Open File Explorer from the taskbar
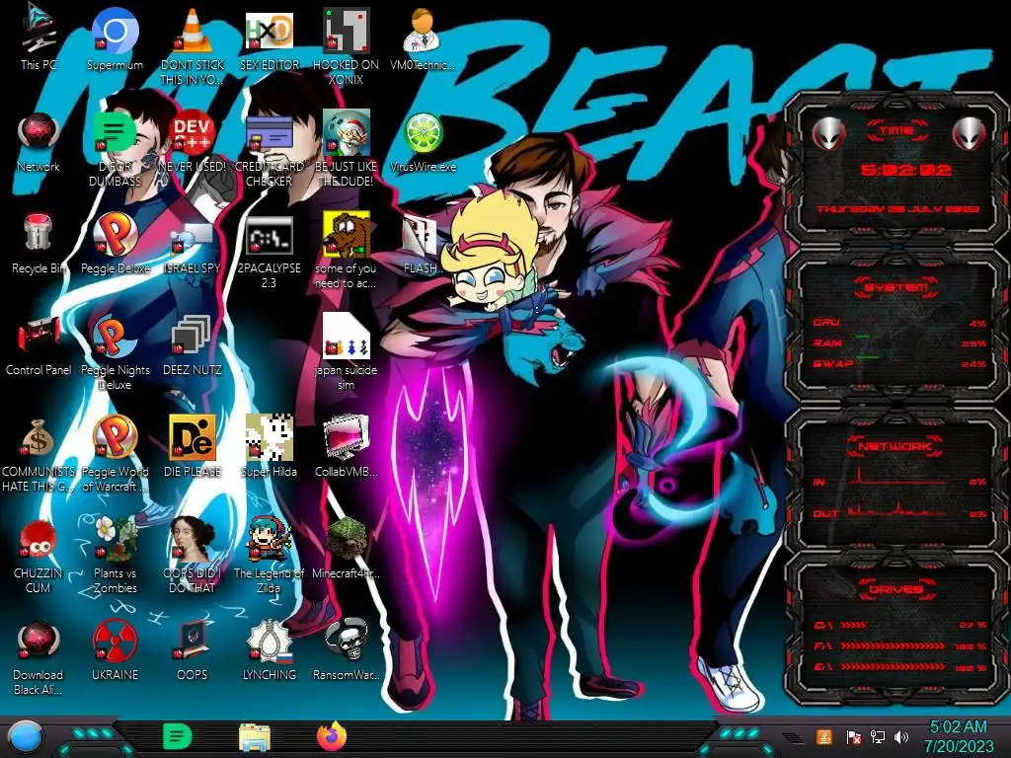 255,738
